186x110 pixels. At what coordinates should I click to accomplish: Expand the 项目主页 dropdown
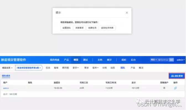point(7,68)
